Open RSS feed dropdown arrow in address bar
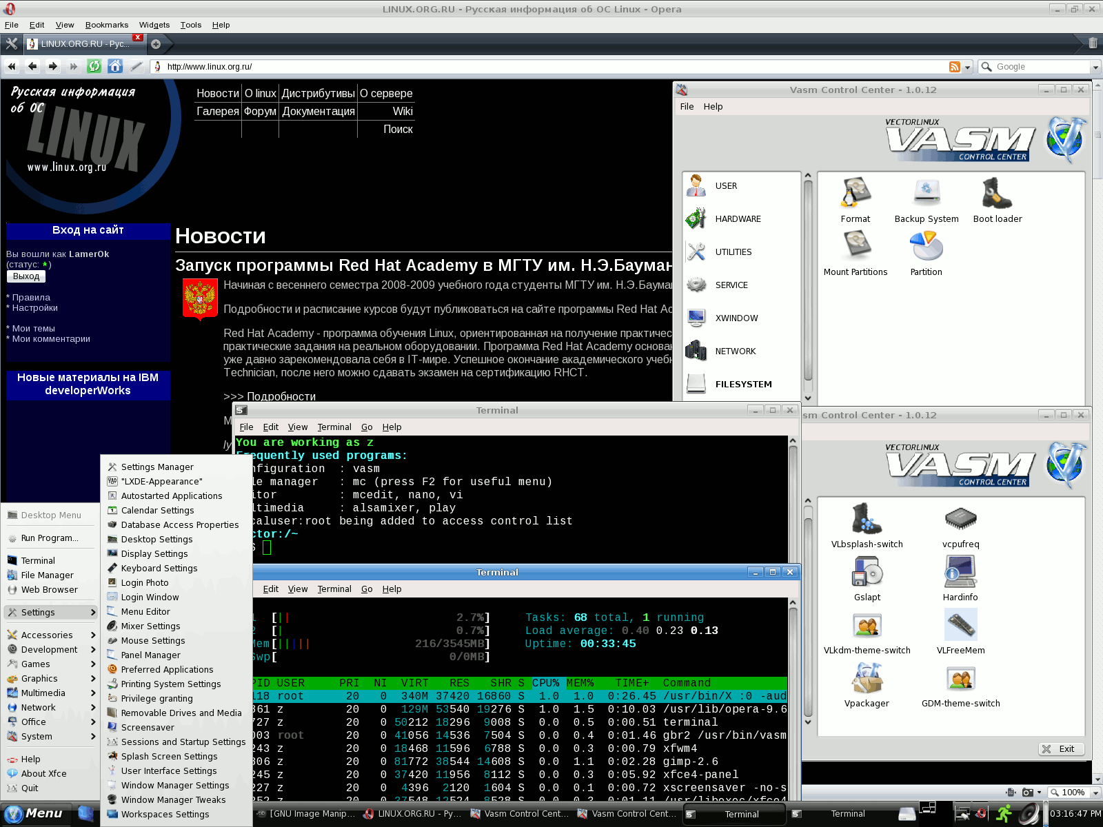The image size is (1103, 827). pyautogui.click(x=967, y=67)
